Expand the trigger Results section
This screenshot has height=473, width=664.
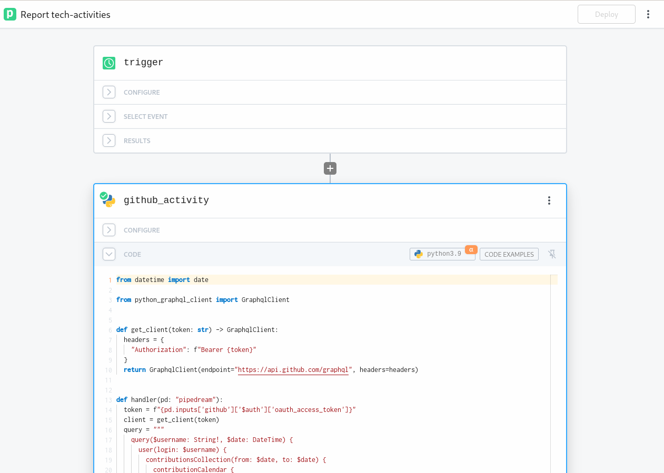(x=109, y=140)
